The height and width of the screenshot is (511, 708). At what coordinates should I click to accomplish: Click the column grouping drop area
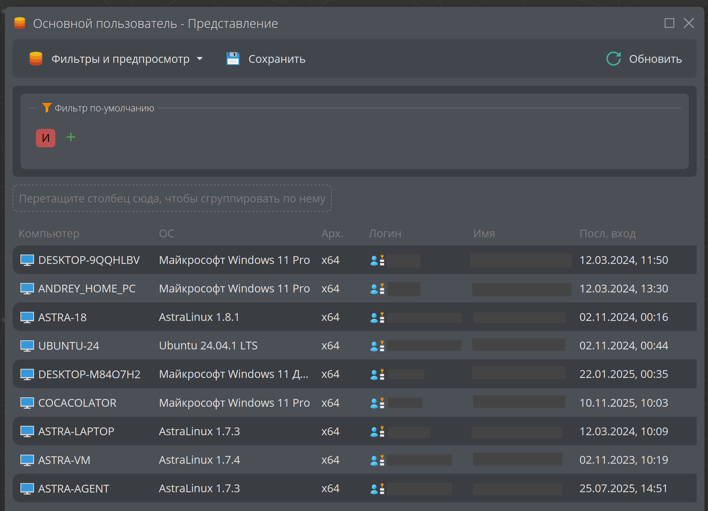coord(172,198)
